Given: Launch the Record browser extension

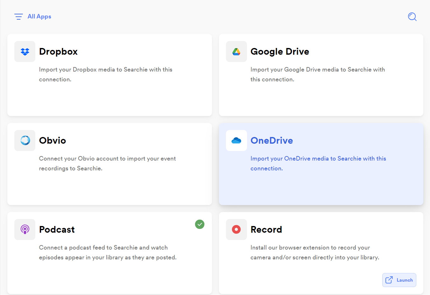Looking at the screenshot, I should point(399,280).
